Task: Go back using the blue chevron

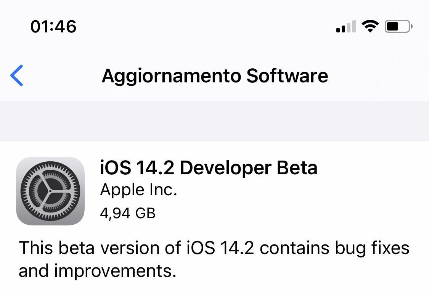Action: (x=17, y=76)
